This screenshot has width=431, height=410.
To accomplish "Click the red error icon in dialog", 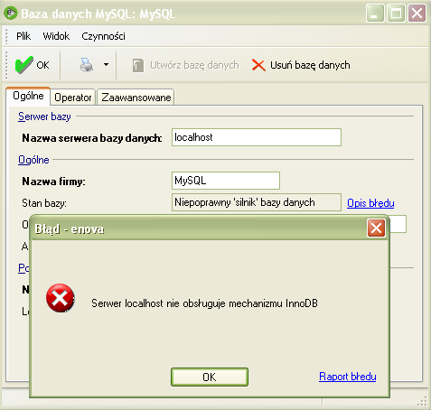I will pos(61,298).
